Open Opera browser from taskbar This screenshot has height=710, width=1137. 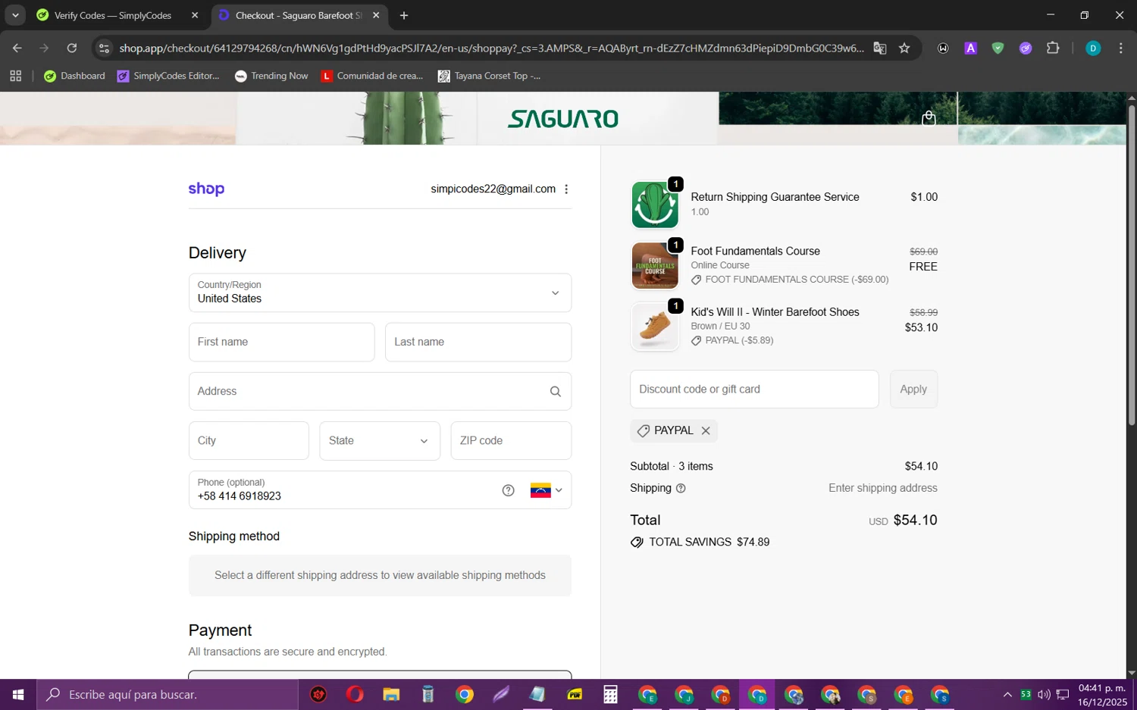355,695
